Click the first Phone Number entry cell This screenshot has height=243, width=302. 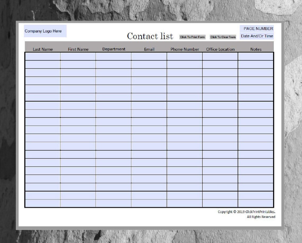point(185,56)
